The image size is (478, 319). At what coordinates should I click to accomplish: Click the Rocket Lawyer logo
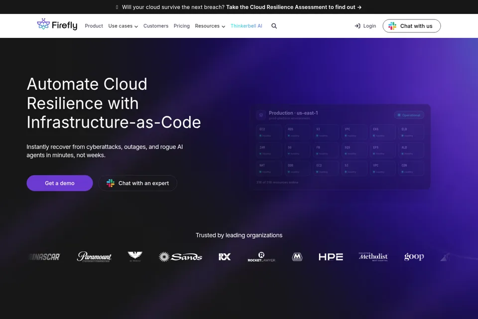261,257
